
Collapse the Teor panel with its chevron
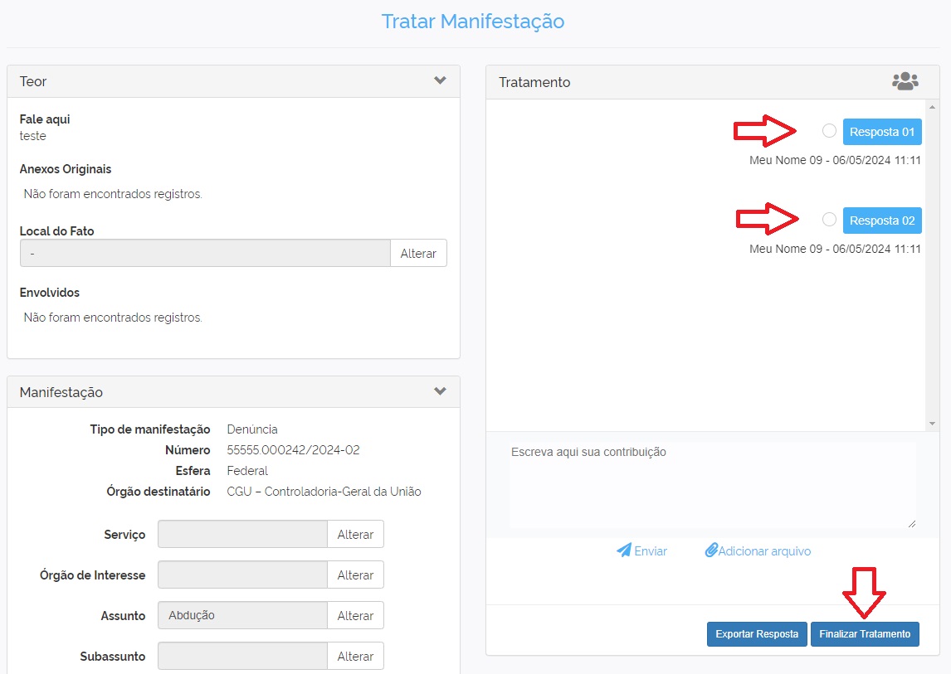(x=440, y=80)
